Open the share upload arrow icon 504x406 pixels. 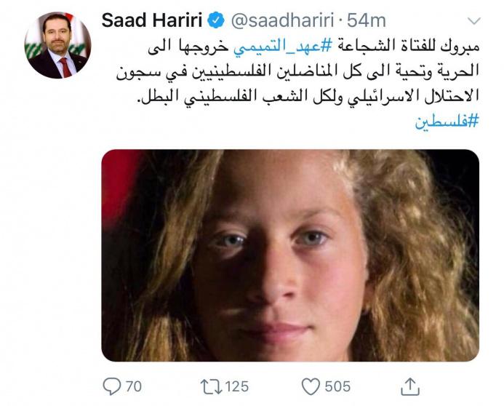(x=410, y=386)
